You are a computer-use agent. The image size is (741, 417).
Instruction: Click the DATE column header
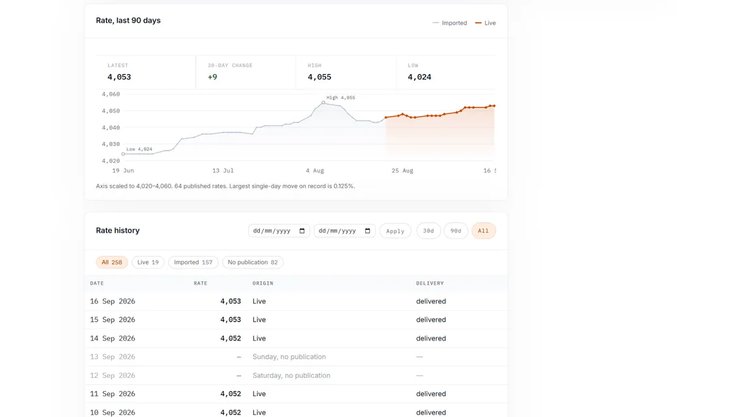[97, 283]
